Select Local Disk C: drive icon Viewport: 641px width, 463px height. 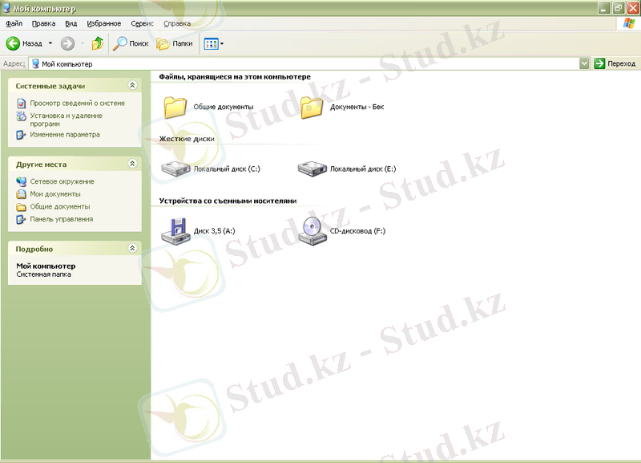tap(175, 169)
